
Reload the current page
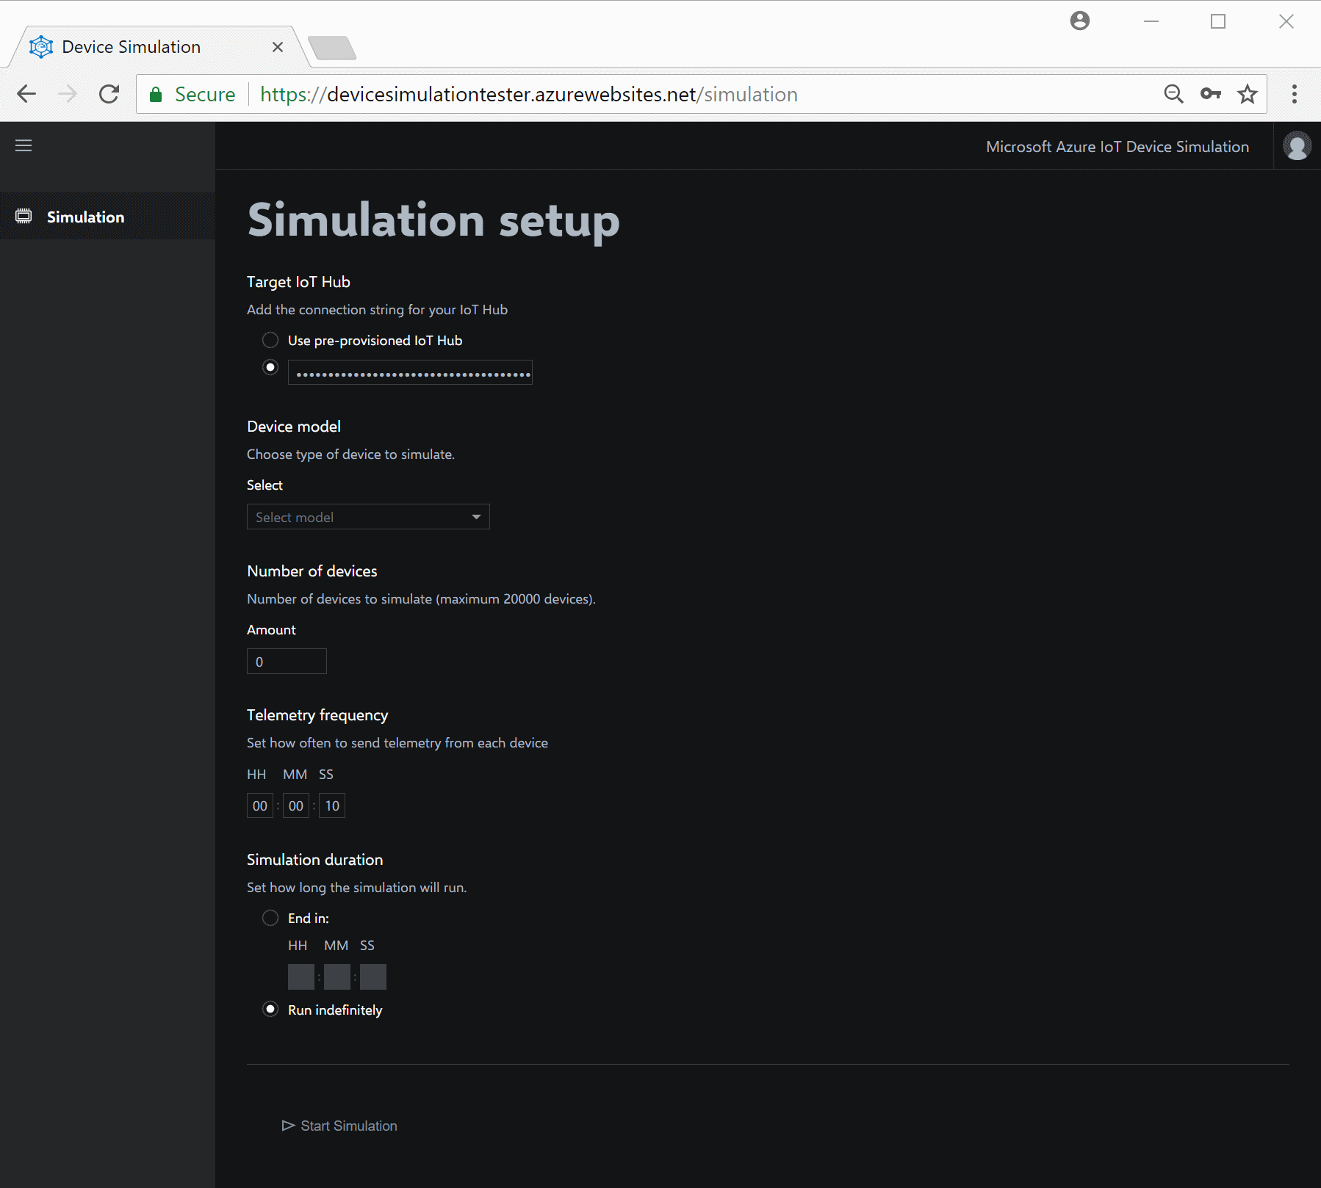[109, 94]
